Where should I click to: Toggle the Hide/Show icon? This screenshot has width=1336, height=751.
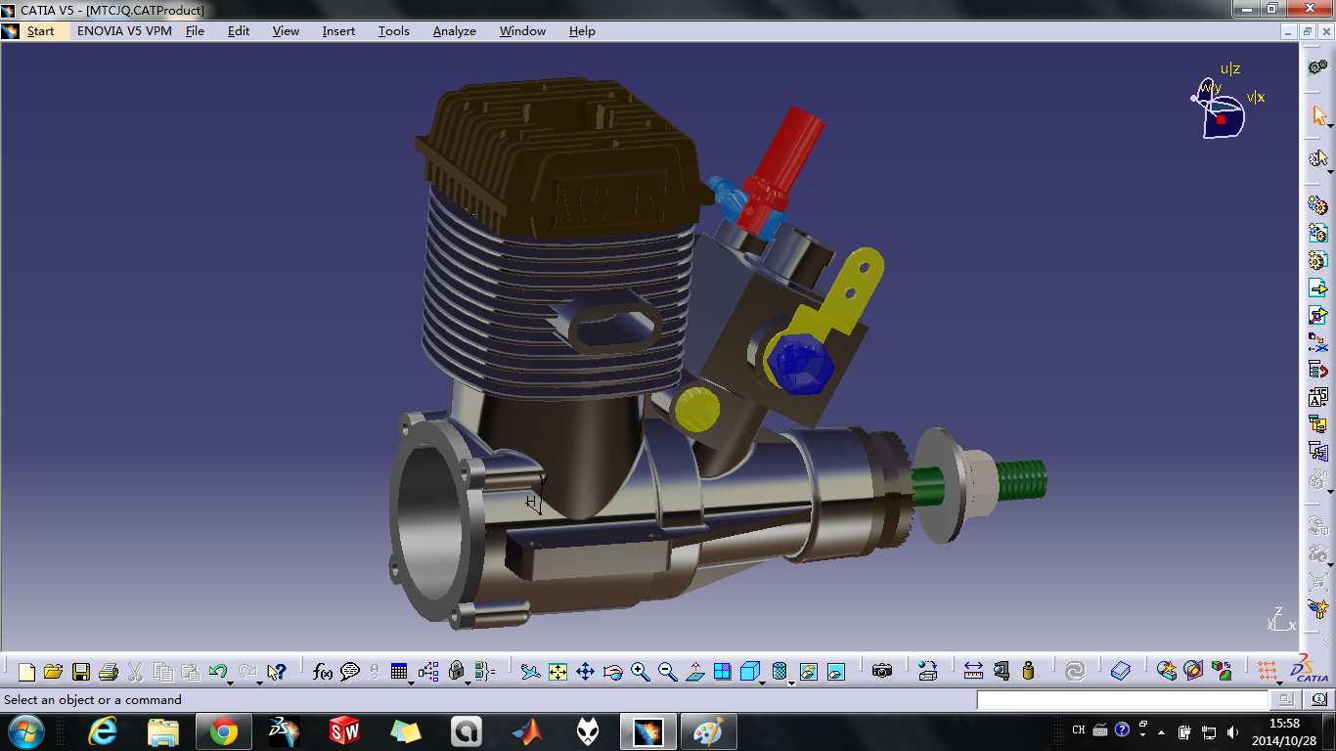[x=808, y=672]
